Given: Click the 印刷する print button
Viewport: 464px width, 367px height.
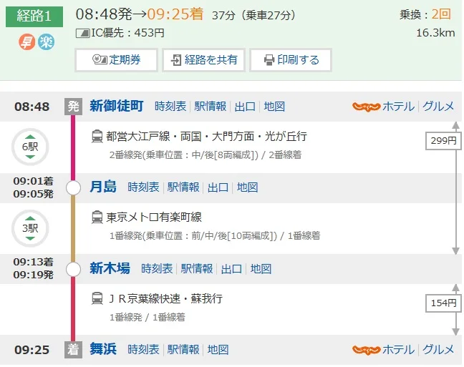Looking at the screenshot, I should [x=291, y=60].
